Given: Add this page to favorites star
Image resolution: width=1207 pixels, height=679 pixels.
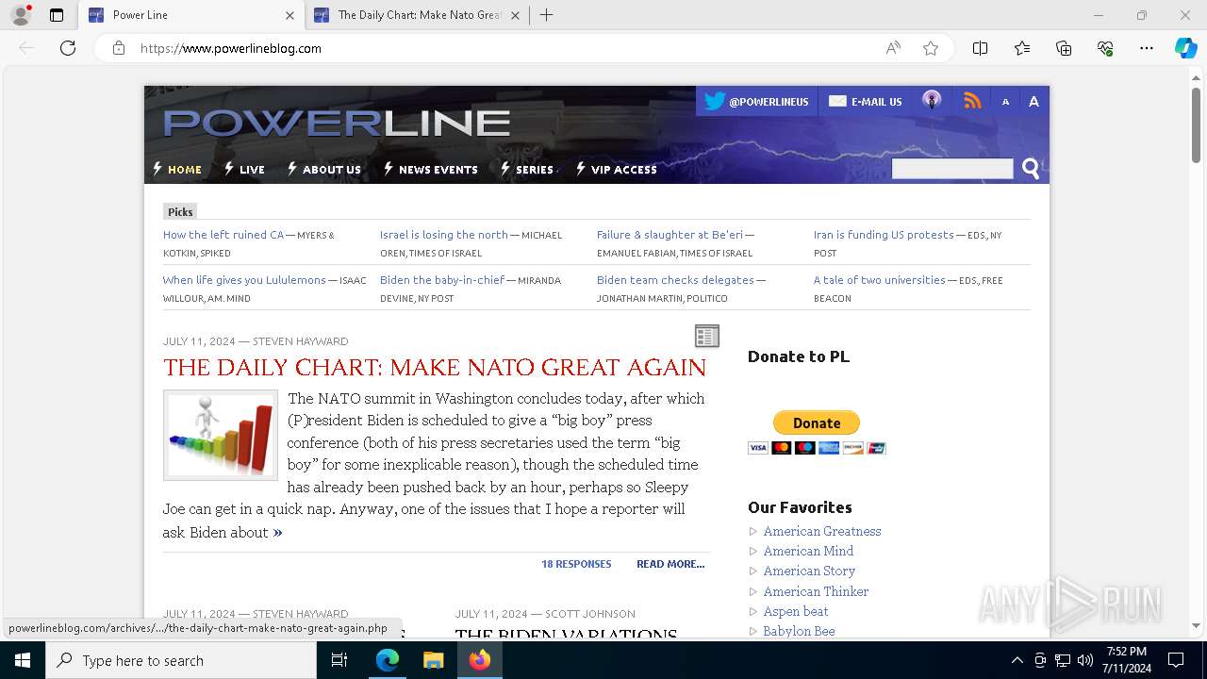Looking at the screenshot, I should [x=931, y=48].
